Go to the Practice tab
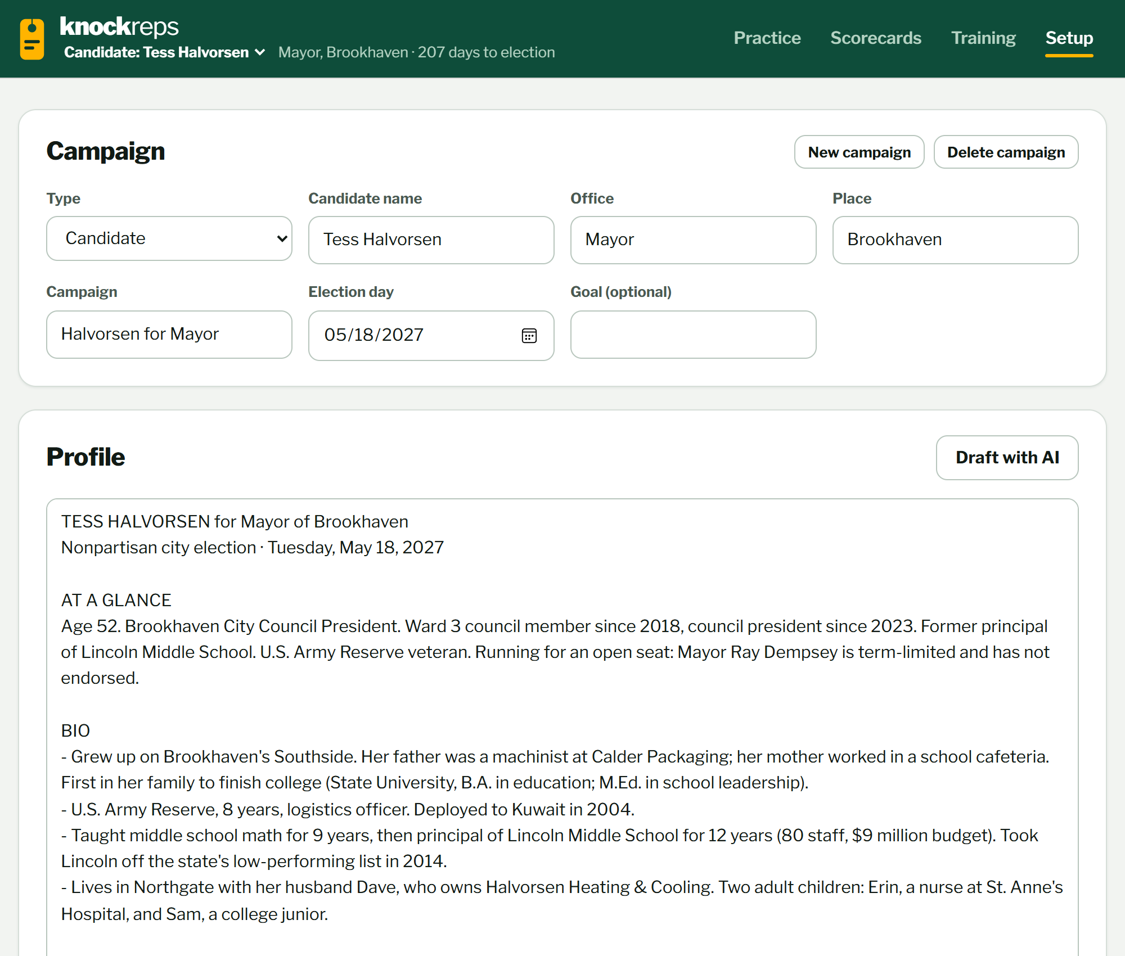 tap(767, 38)
